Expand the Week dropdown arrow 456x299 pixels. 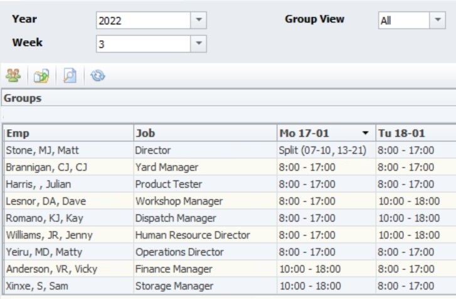(198, 43)
